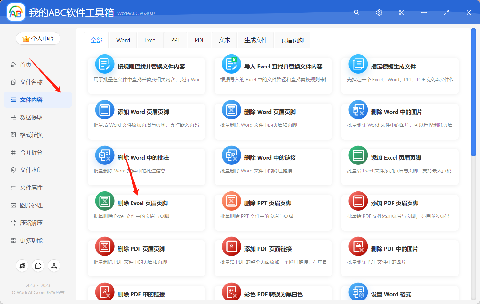This screenshot has height=304, width=480.
Task: Open the 删除 PPT 页眉页脚 tool
Action: click(273, 212)
